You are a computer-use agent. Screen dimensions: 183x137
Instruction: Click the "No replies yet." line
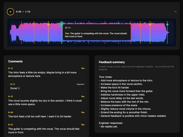pyautogui.click(x=108, y=127)
